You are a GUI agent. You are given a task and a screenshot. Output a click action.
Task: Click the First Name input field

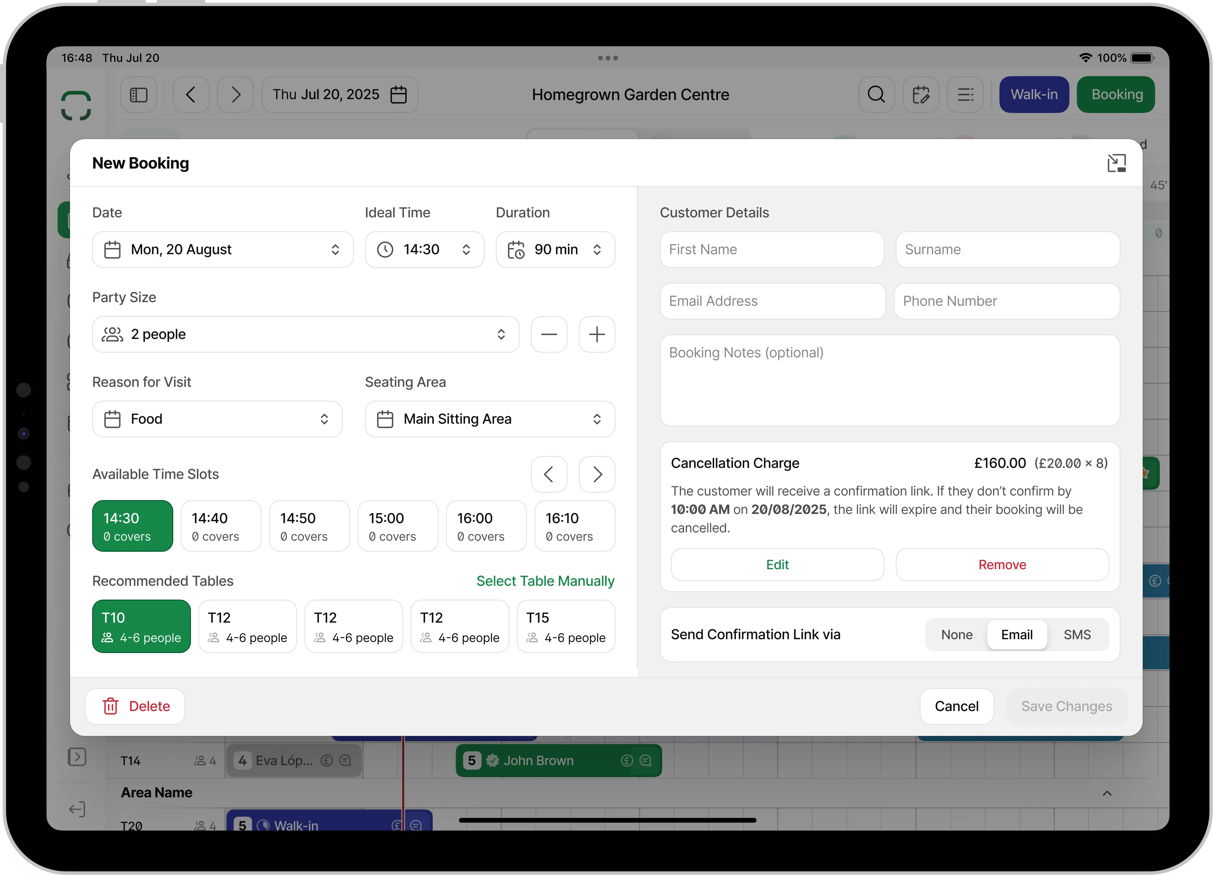pyautogui.click(x=771, y=250)
